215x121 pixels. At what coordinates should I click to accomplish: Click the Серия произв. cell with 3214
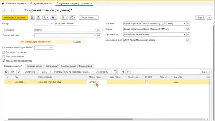pos(97,82)
